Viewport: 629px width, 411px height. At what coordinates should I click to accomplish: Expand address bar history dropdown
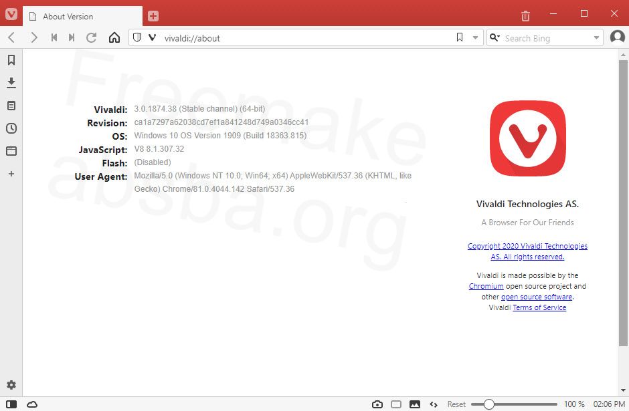pyautogui.click(x=475, y=38)
